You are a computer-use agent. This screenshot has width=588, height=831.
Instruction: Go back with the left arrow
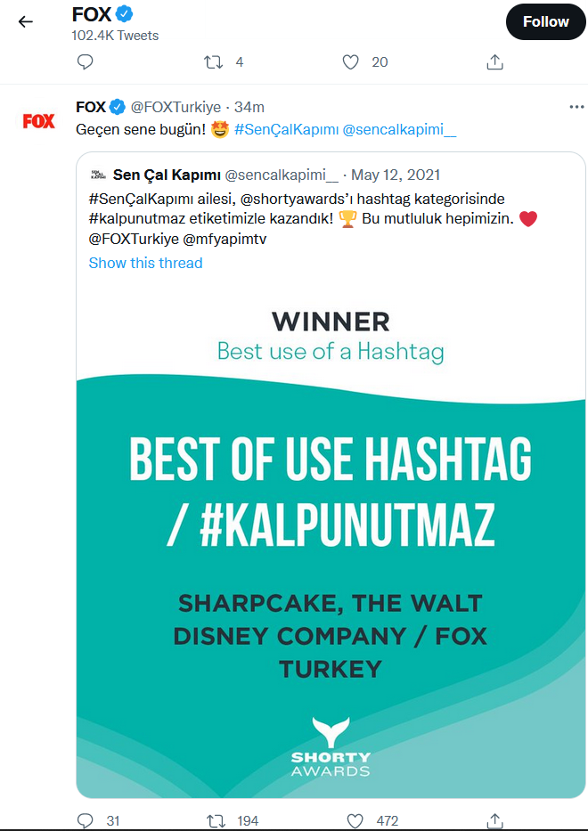[x=26, y=21]
